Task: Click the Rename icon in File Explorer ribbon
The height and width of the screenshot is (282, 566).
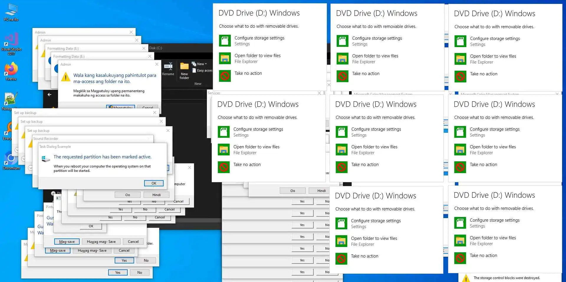Action: point(168,69)
